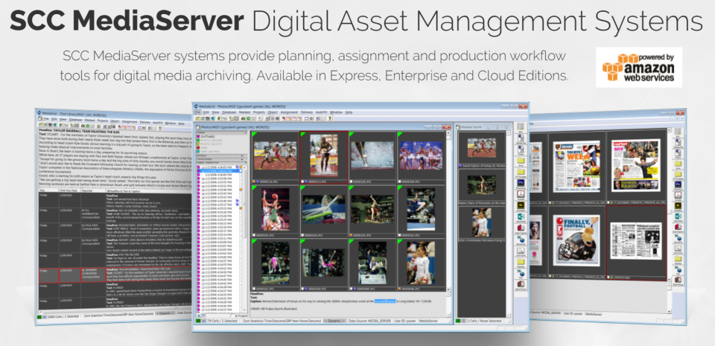
Task: Expand the Favorite Projects panel header
Action: point(221,159)
